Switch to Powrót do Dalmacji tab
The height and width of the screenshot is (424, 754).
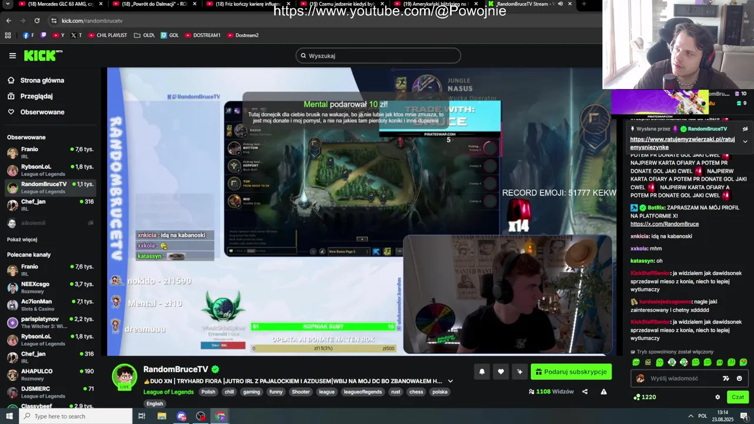pos(155,4)
